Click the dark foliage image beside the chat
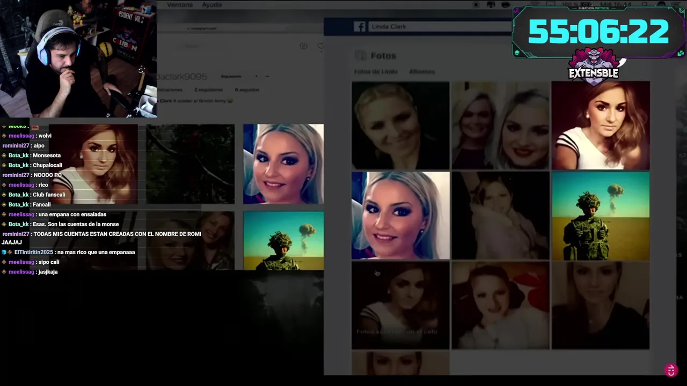 point(191,164)
